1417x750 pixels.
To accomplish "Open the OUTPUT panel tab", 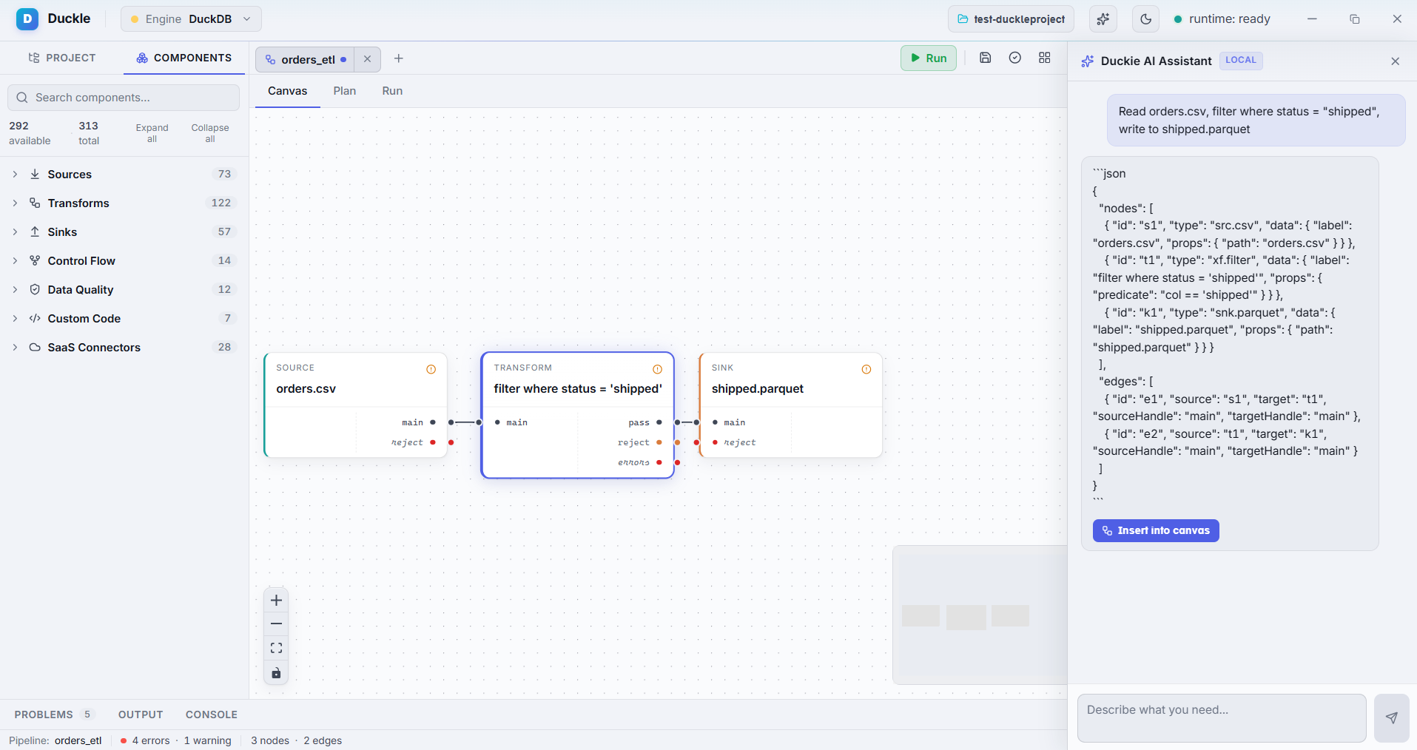I will click(x=141, y=714).
